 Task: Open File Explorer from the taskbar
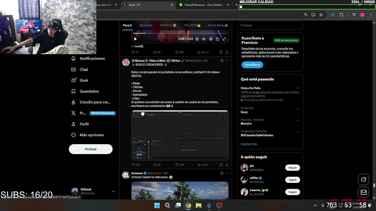coord(199,205)
